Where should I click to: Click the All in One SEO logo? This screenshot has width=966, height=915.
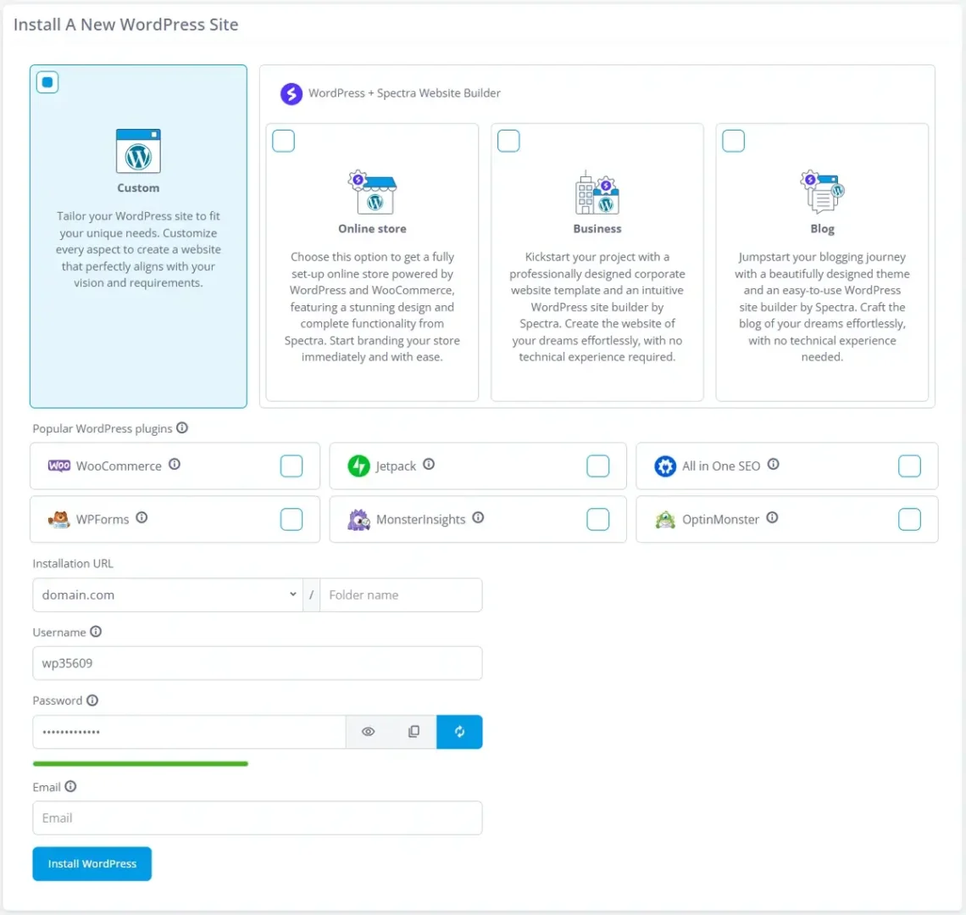[665, 466]
